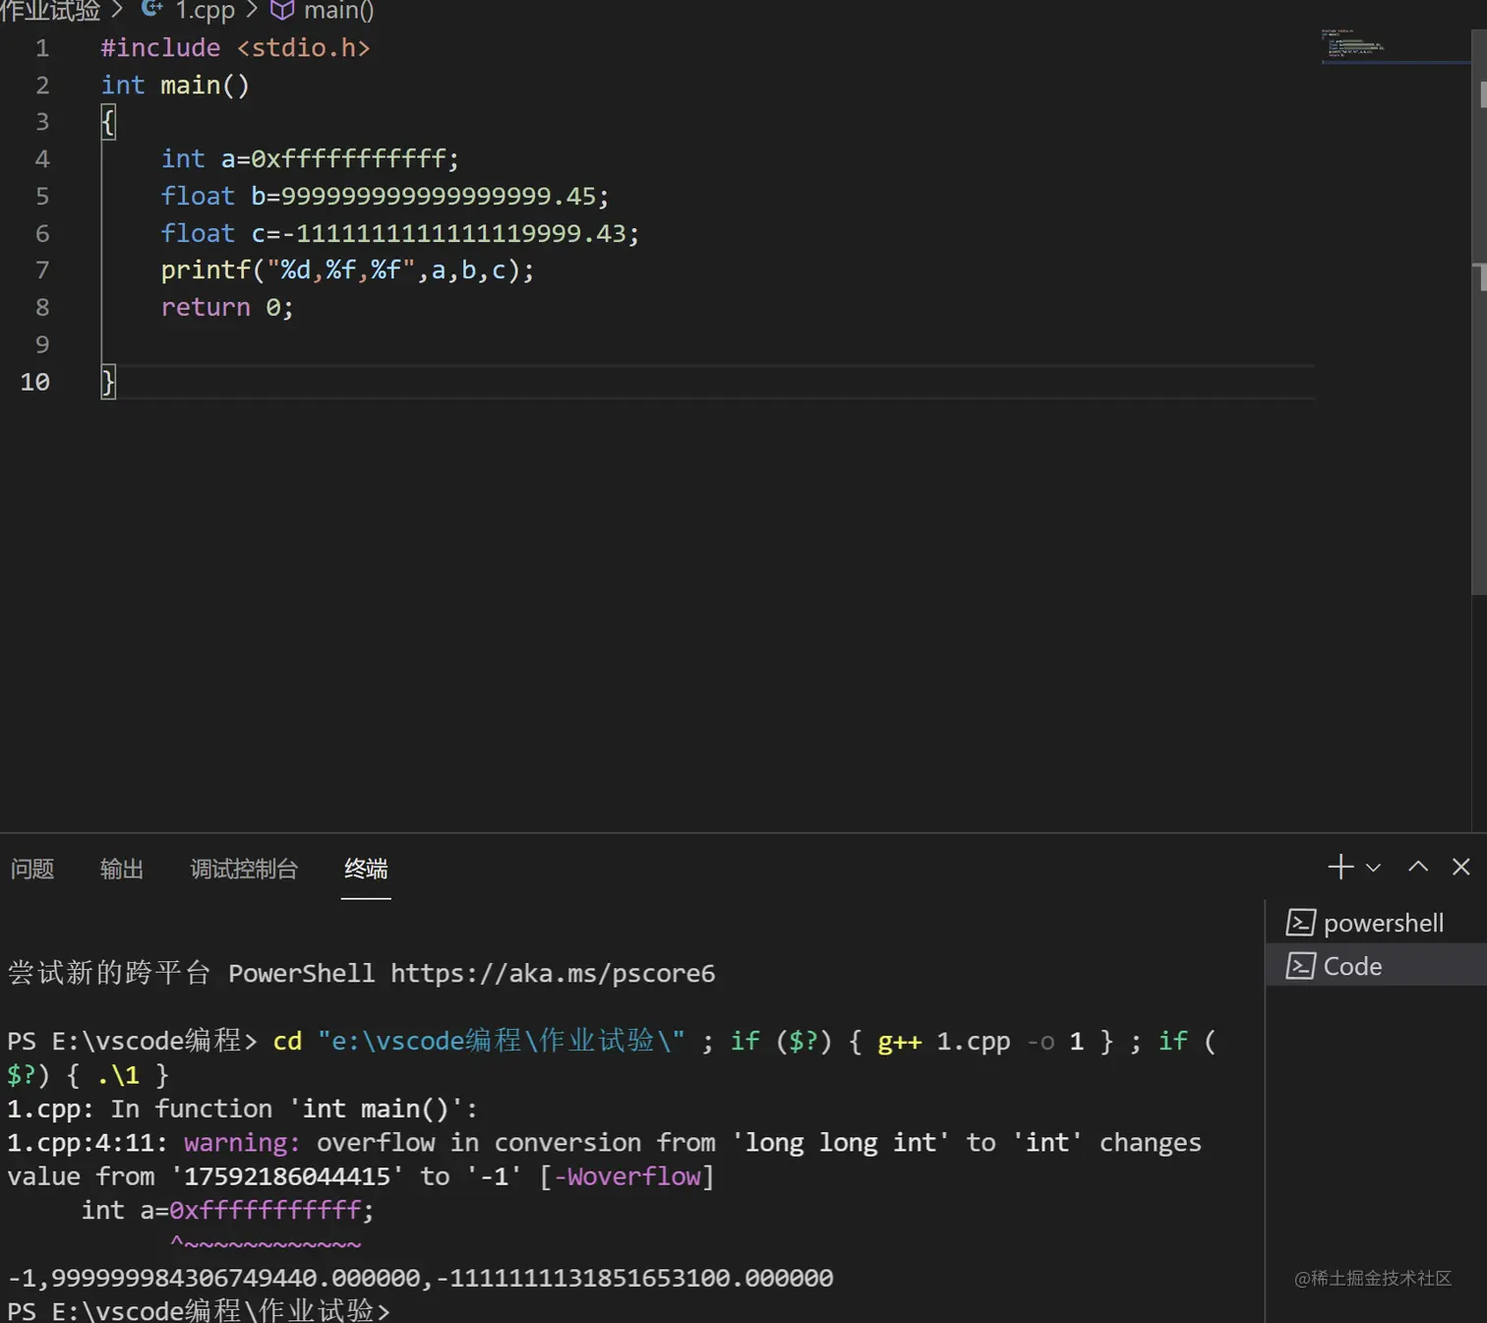
Task: Click the 'g++ 1.cpp -o 1' command text
Action: tap(981, 1041)
